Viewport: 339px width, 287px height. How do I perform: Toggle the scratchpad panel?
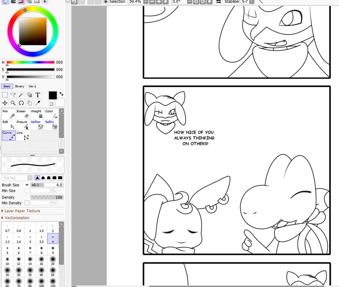coord(45,1)
